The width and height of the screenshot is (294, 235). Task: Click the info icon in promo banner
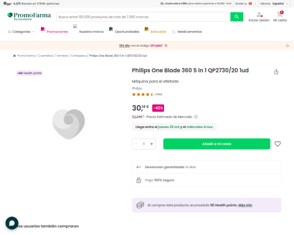point(287,46)
